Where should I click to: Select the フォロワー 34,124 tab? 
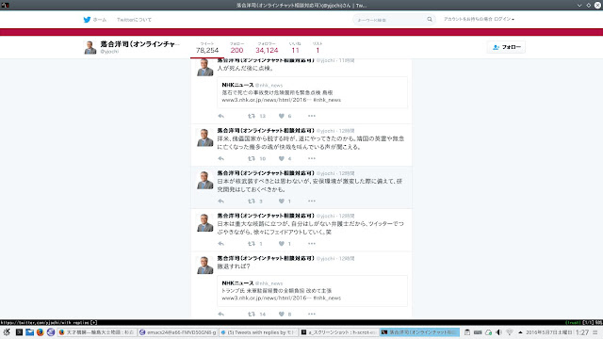coord(267,48)
